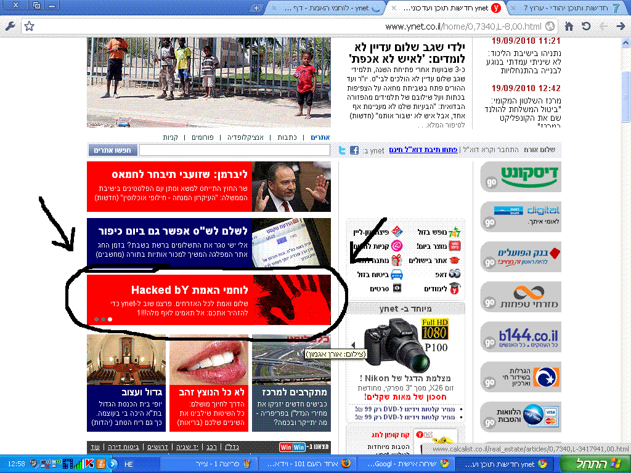Click the Home button in toolbar

[x=569, y=26]
